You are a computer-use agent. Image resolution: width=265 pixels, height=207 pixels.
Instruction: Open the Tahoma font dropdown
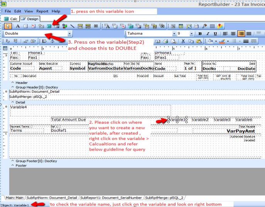click(x=174, y=34)
